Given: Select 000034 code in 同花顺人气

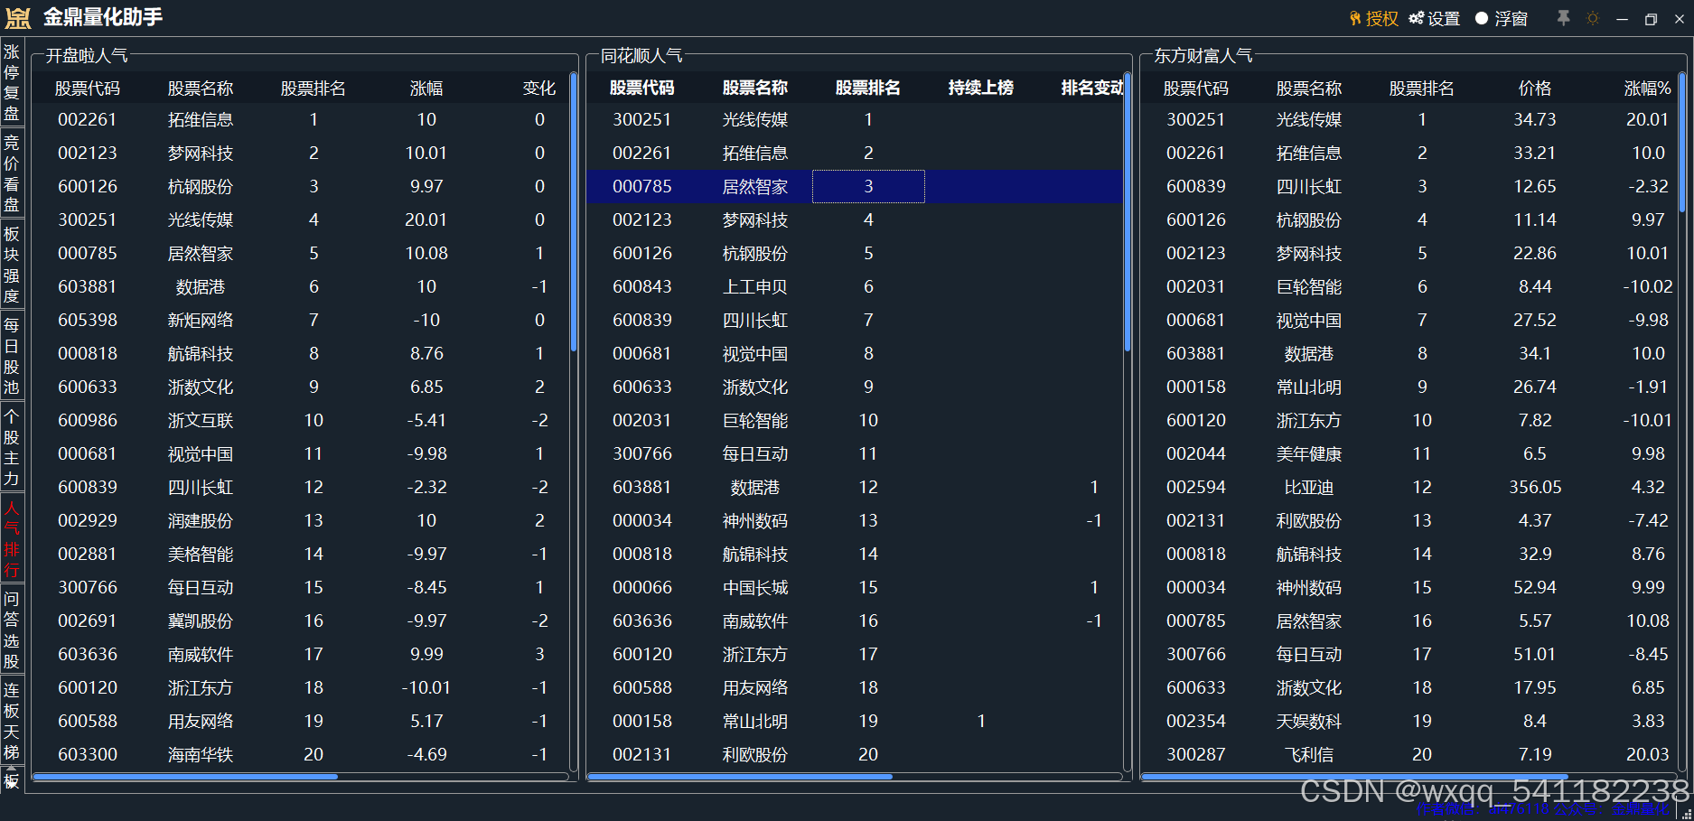Looking at the screenshot, I should (x=642, y=520).
